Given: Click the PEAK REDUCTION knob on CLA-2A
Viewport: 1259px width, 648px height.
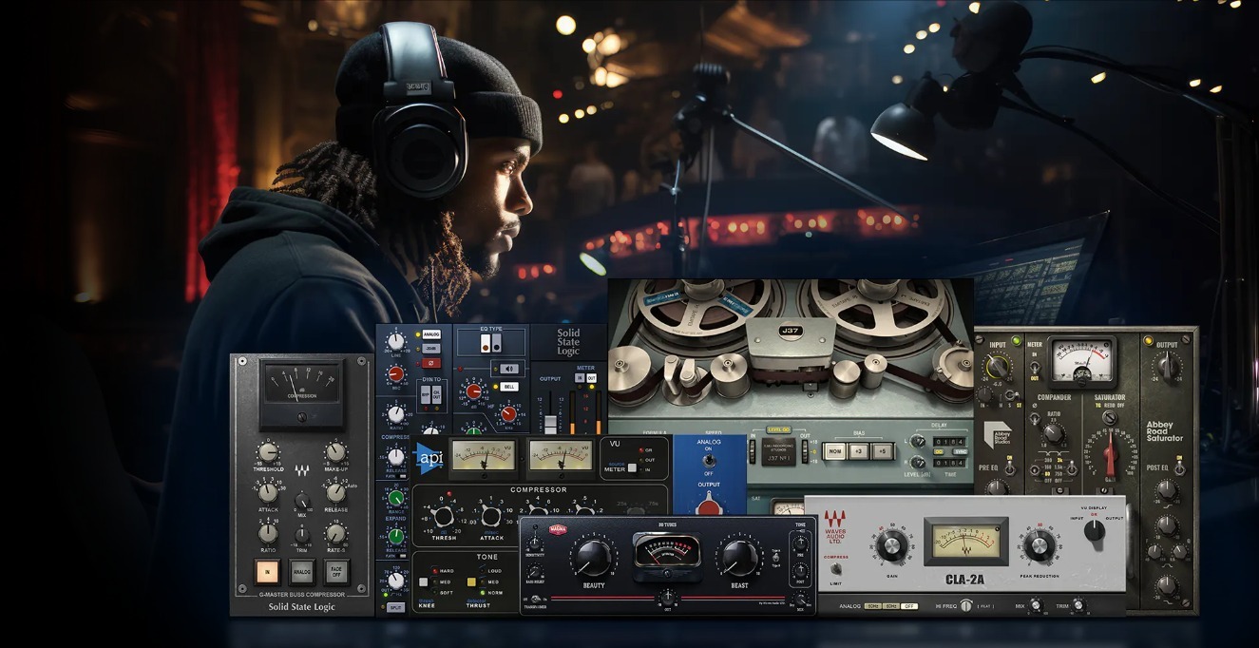Looking at the screenshot, I should click(1040, 544).
